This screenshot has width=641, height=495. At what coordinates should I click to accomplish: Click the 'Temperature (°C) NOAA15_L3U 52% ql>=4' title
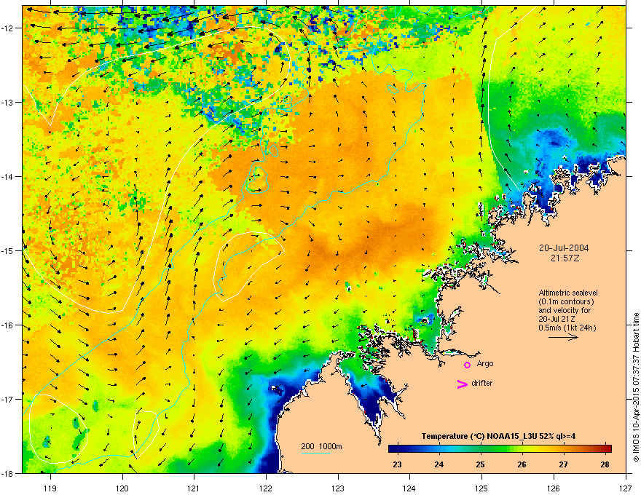point(498,436)
